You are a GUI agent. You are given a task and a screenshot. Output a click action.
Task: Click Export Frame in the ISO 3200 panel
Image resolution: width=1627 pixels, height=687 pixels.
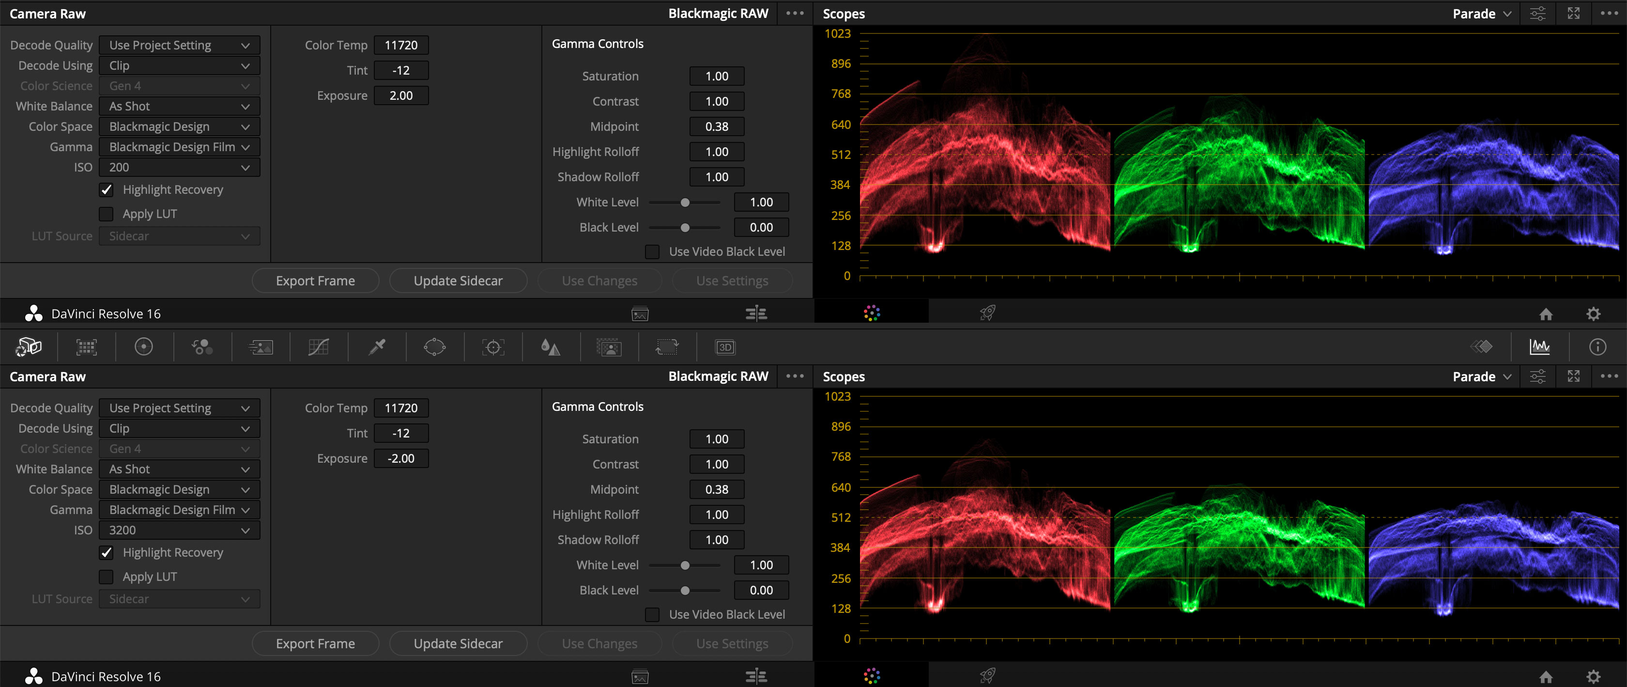(315, 643)
